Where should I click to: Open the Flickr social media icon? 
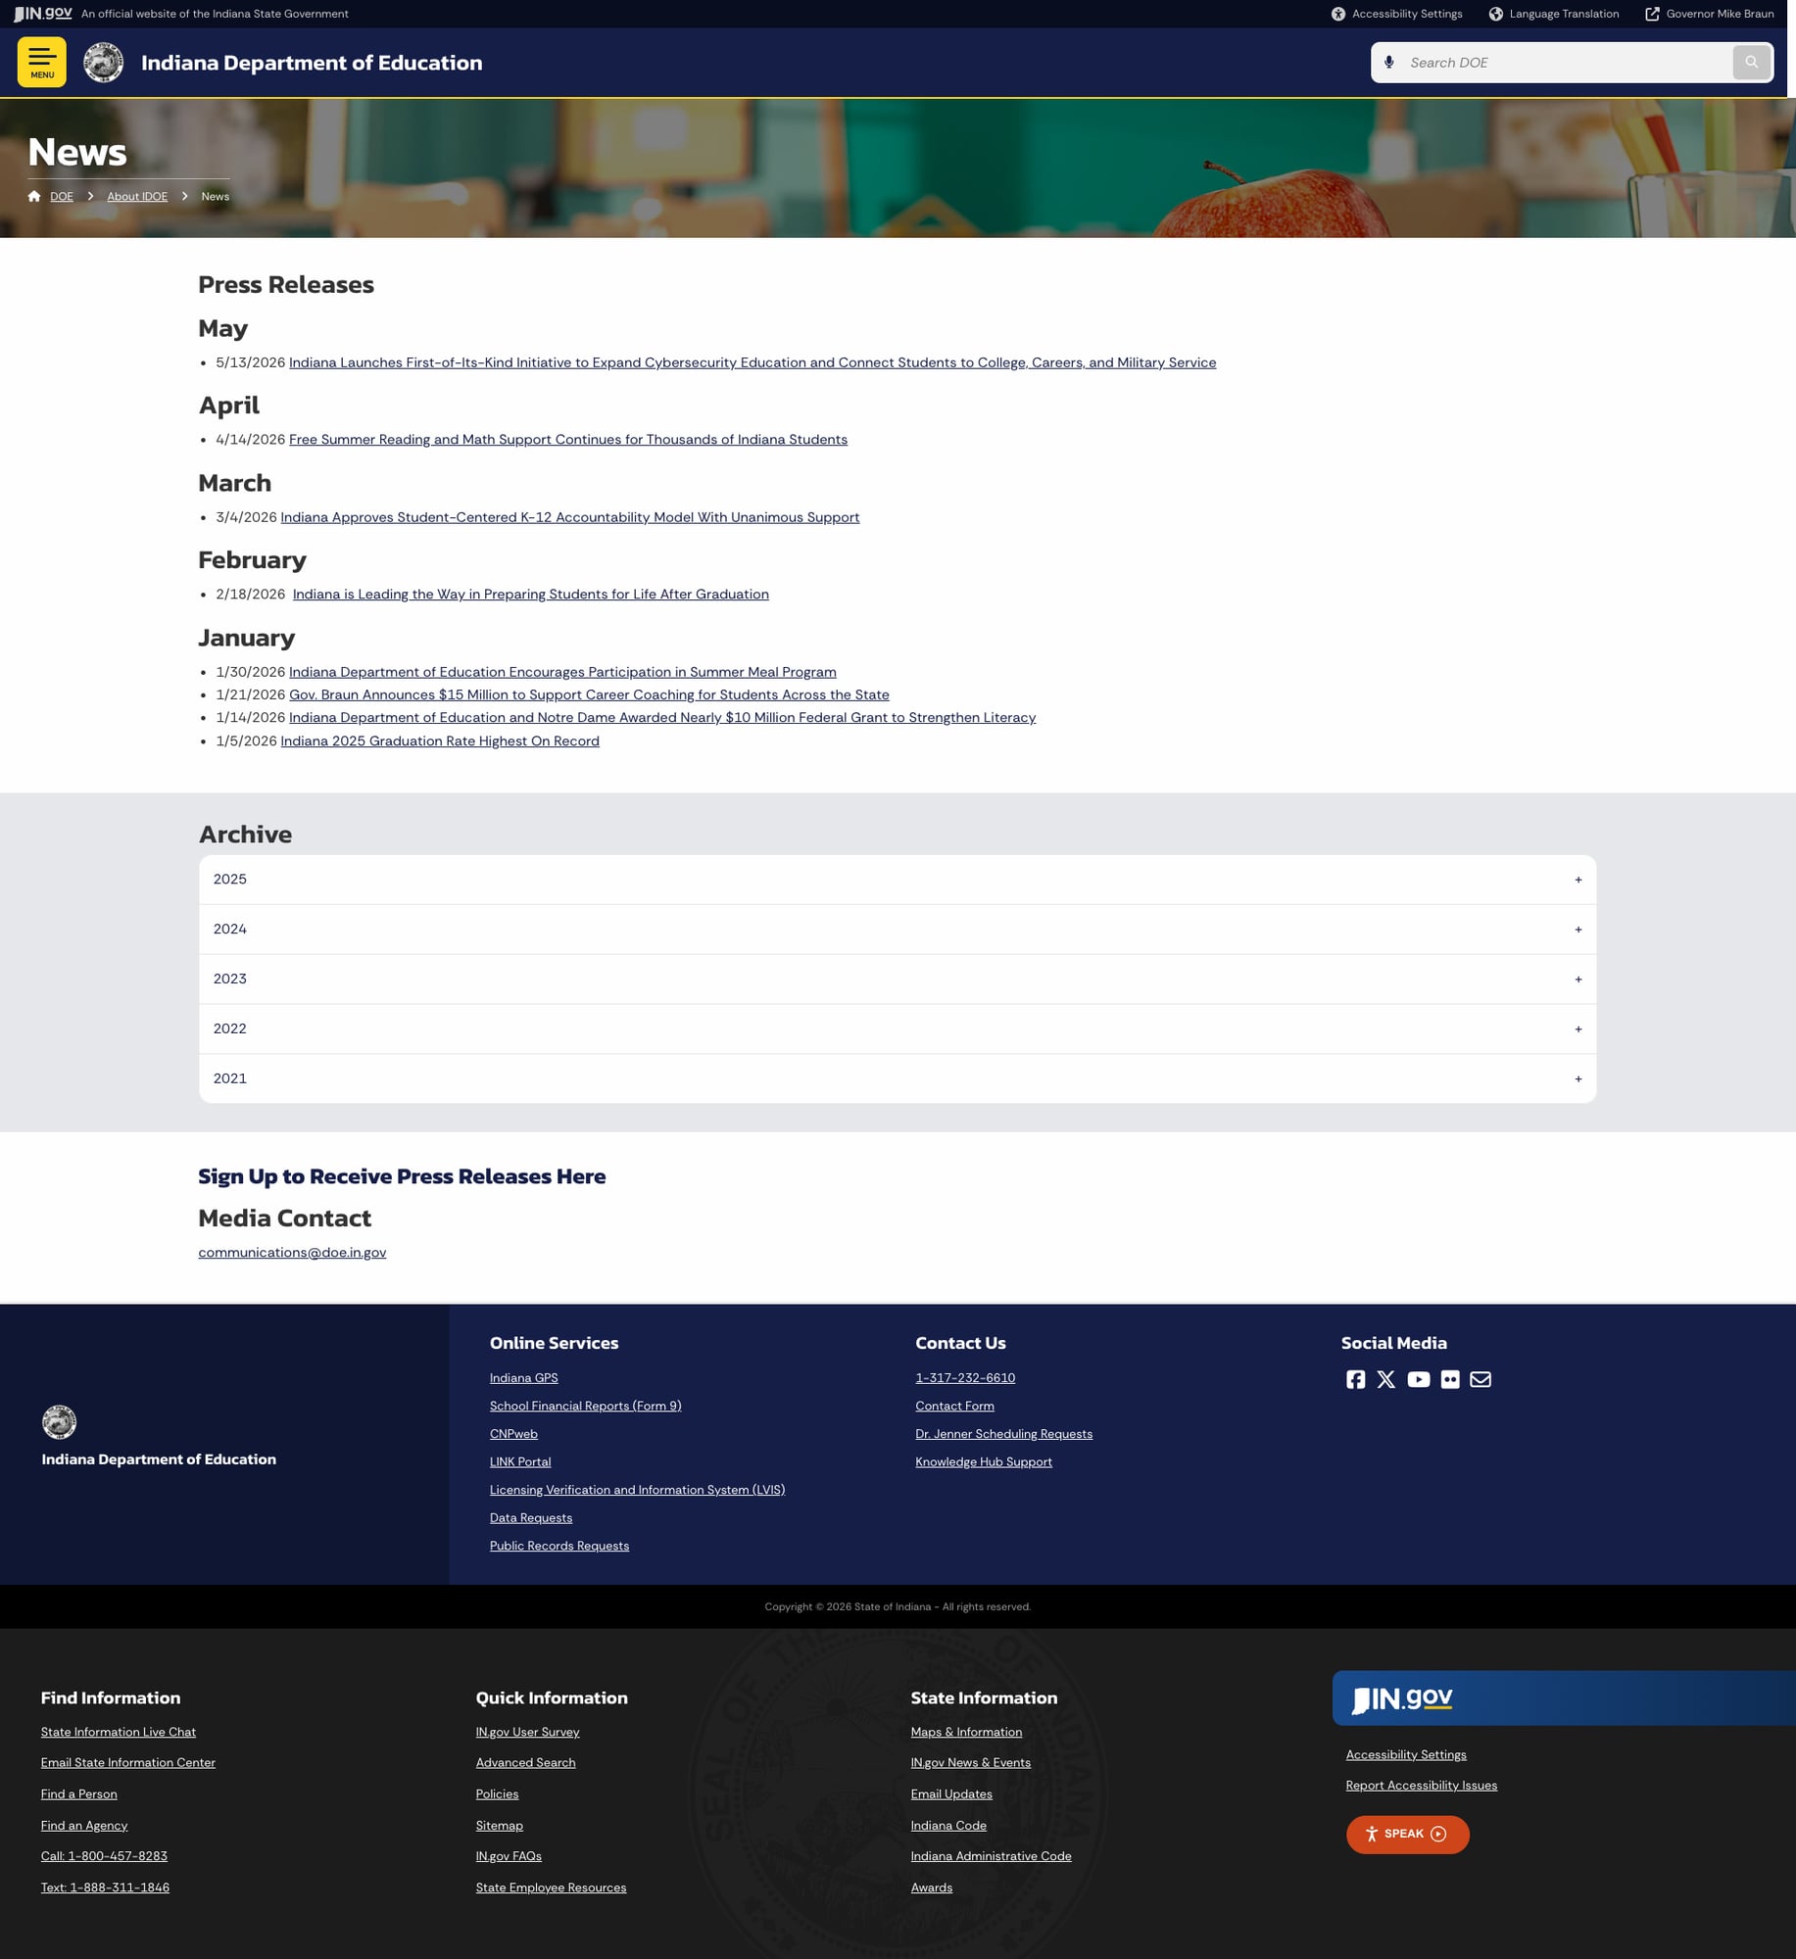[1450, 1379]
